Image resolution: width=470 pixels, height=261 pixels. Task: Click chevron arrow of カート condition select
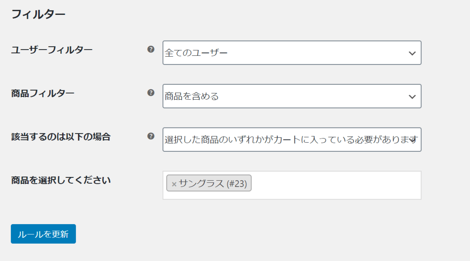[413, 140]
